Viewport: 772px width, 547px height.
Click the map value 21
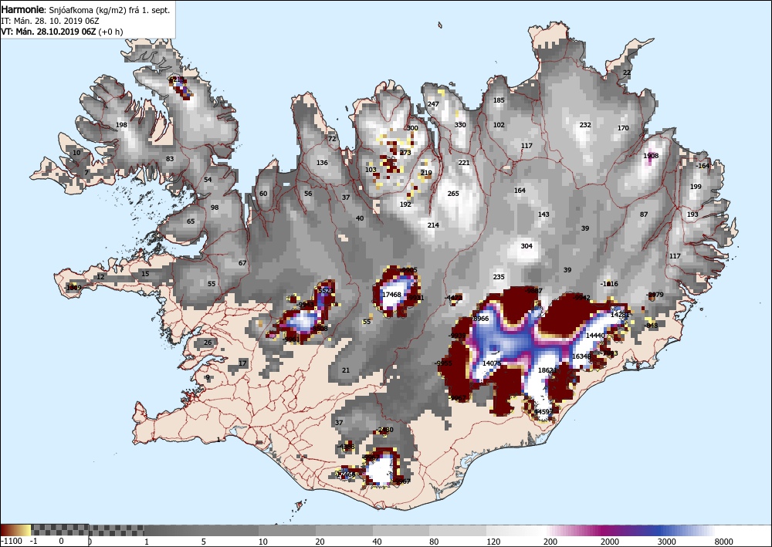click(x=346, y=370)
